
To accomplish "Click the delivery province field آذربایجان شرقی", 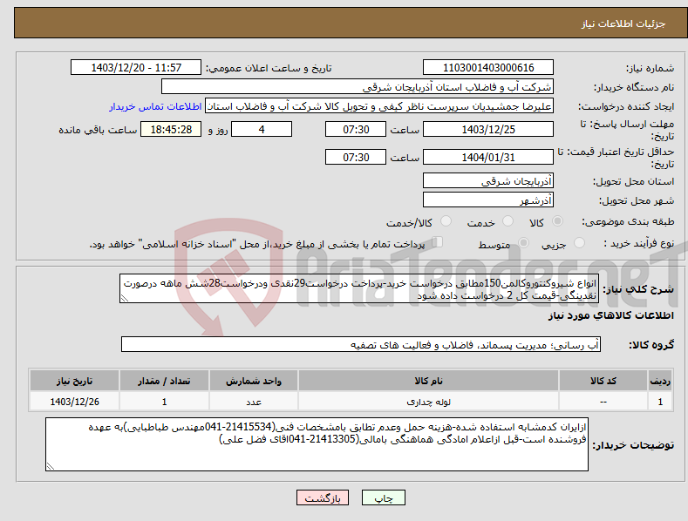I will tap(488, 180).
